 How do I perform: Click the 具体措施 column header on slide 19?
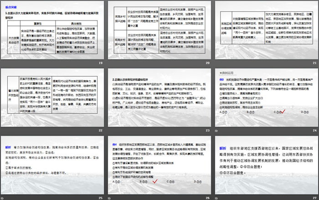point(76,24)
